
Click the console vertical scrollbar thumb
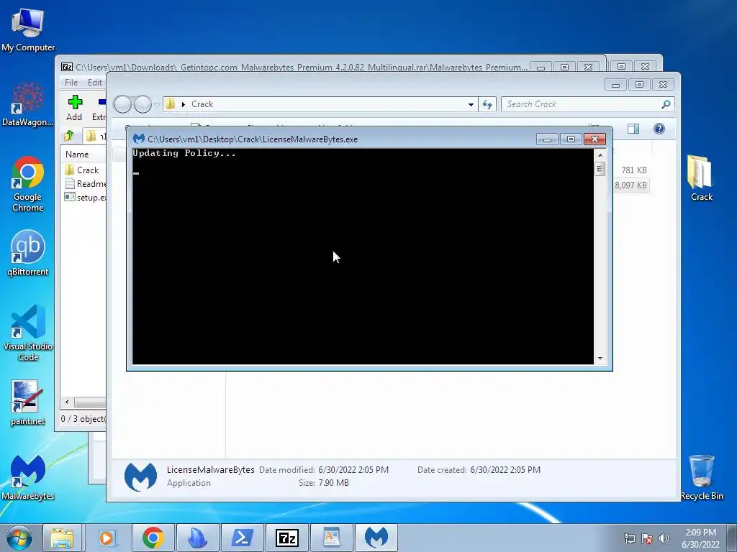tap(600, 168)
